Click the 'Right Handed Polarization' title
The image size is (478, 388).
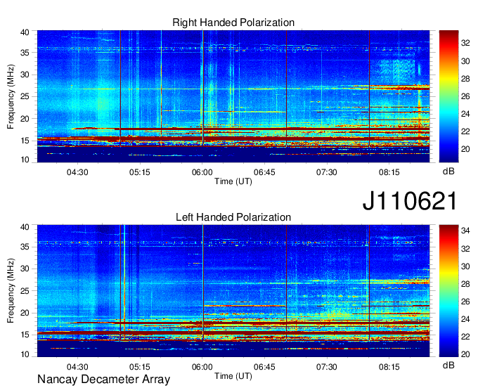click(x=233, y=22)
